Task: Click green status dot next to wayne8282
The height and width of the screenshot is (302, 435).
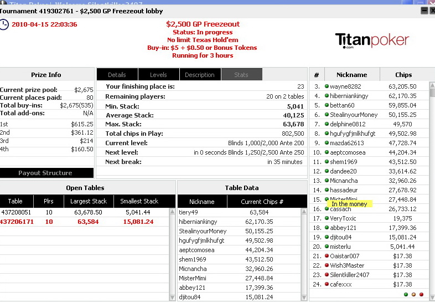Action: pyautogui.click(x=327, y=86)
